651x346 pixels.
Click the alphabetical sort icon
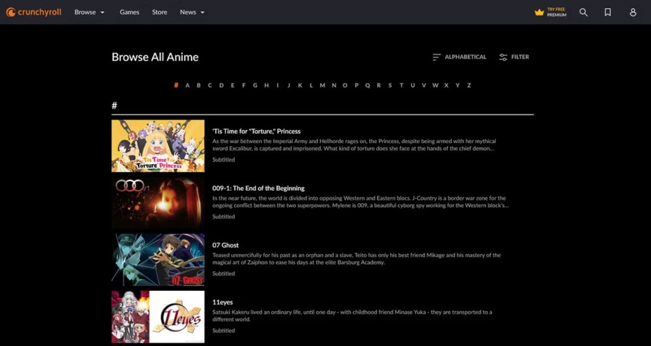436,57
